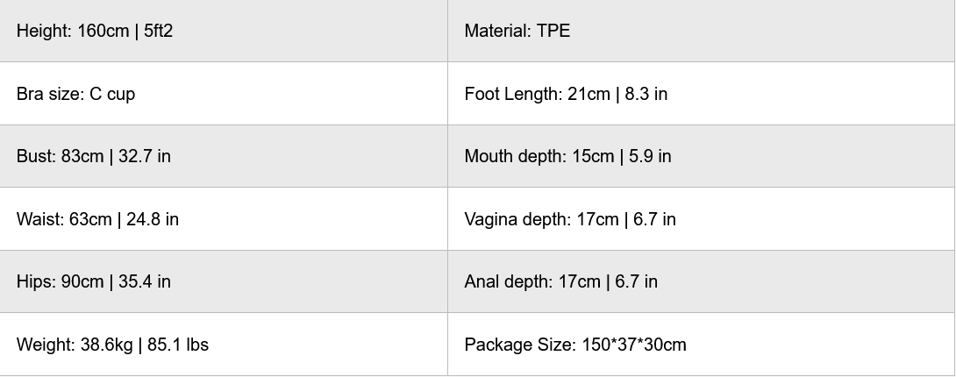Select the 150*37*30cm dimensions text
956x377 pixels.
pyautogui.click(x=634, y=345)
